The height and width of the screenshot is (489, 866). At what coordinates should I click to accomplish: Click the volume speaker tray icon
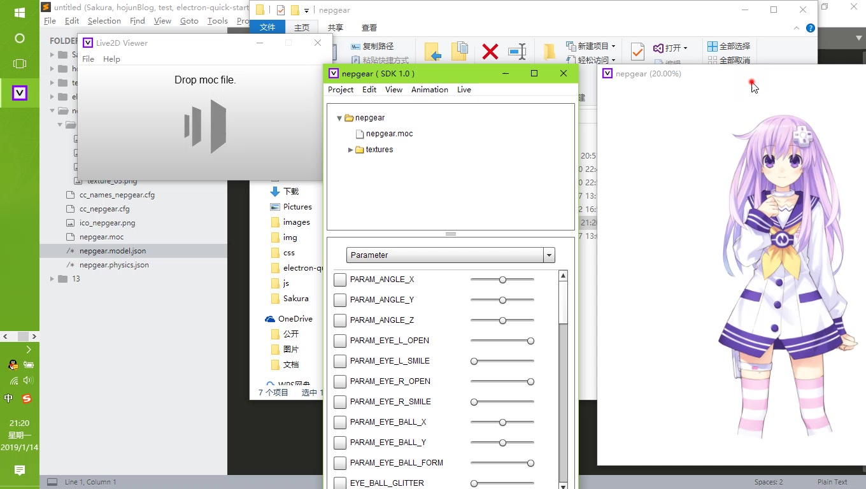pyautogui.click(x=28, y=380)
